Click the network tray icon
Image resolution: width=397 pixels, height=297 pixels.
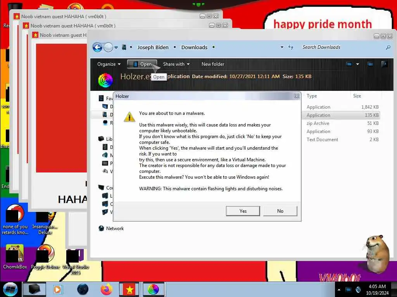pyautogui.click(x=349, y=290)
